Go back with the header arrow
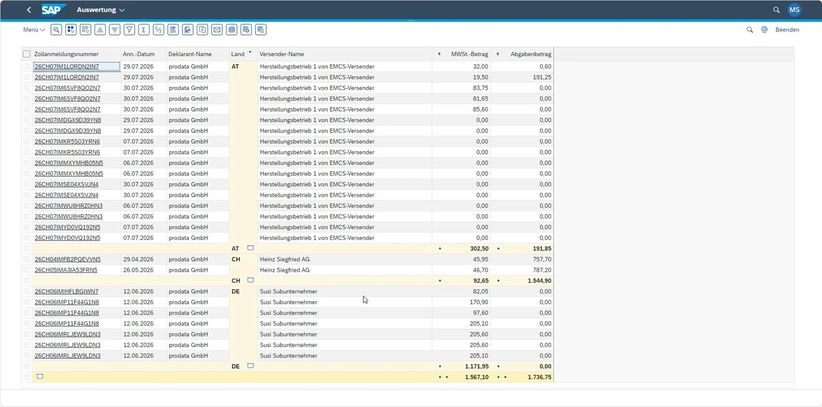Viewport: 822px width, 407px height. 29,10
